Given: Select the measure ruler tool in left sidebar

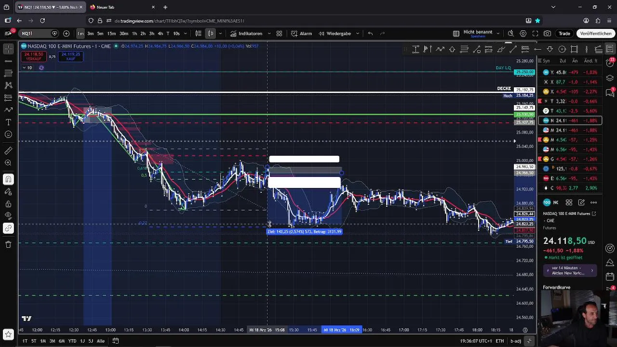Looking at the screenshot, I should [8, 151].
